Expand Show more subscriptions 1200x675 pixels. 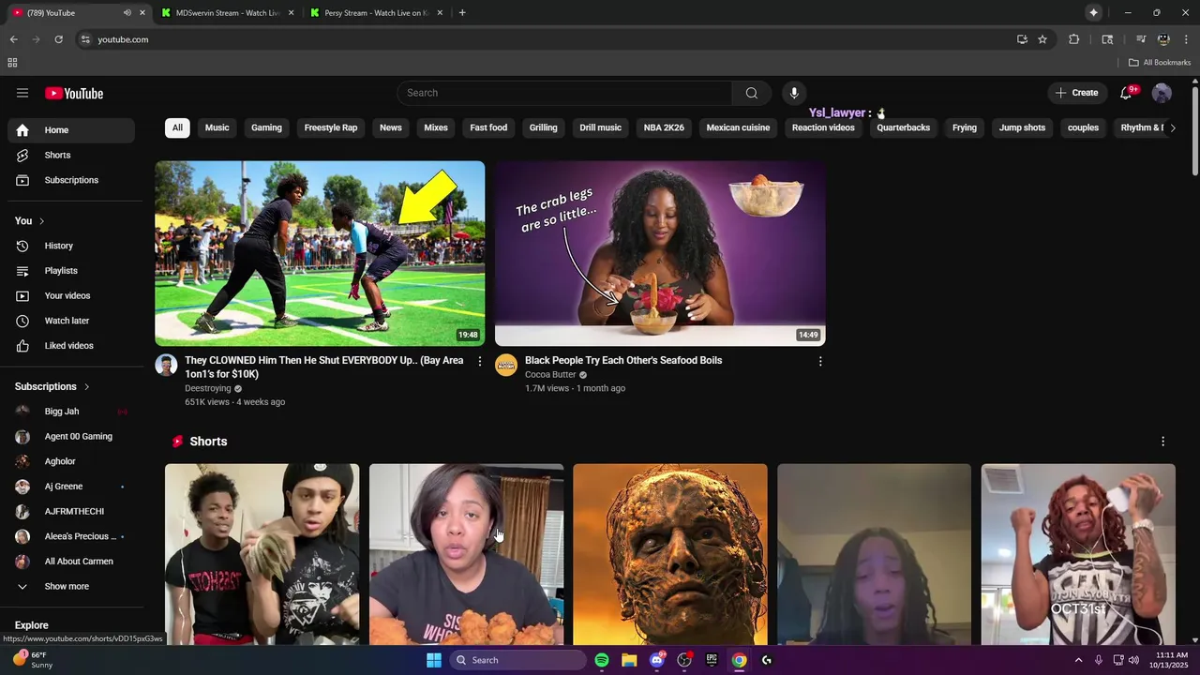[71, 586]
